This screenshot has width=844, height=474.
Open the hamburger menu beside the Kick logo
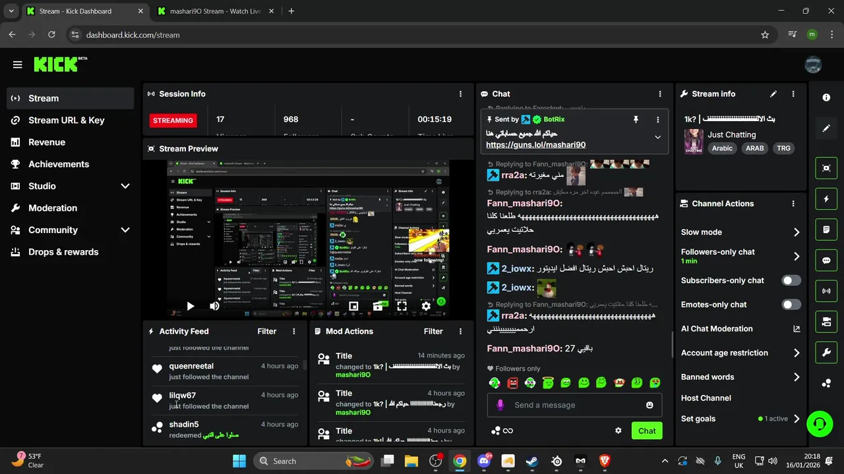[x=17, y=65]
